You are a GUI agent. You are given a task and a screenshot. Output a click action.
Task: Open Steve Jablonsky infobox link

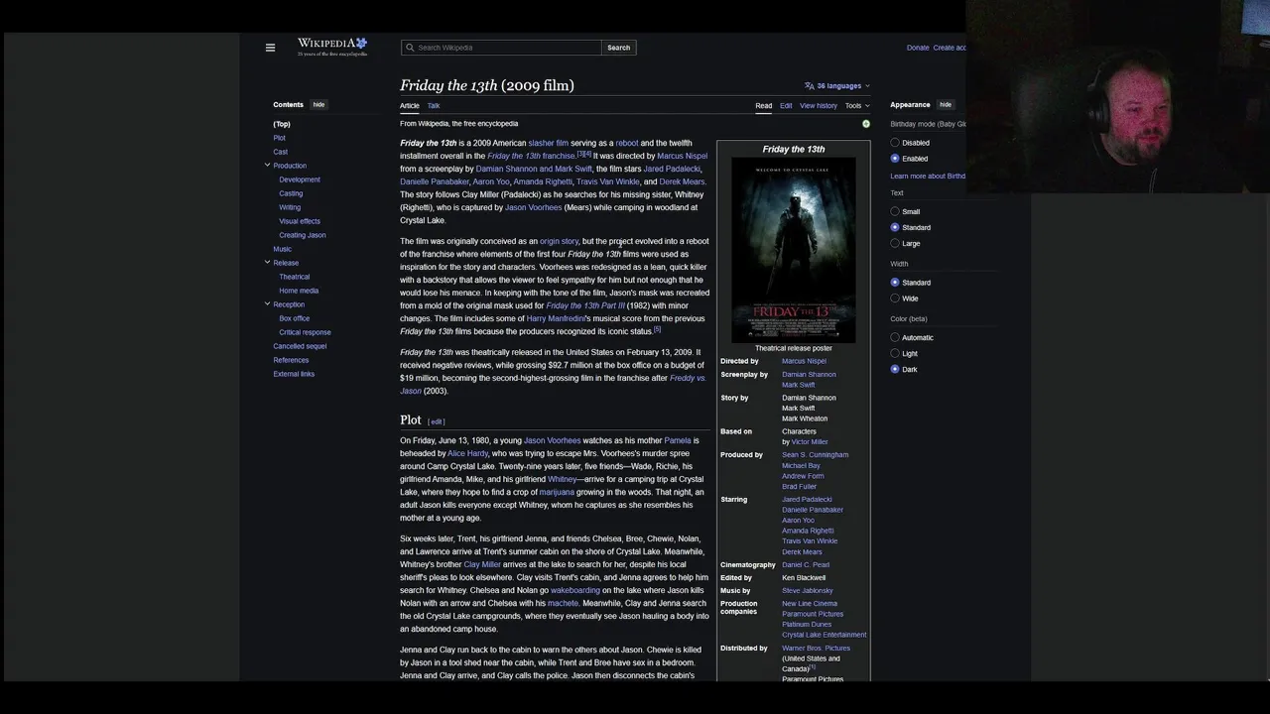(x=808, y=591)
